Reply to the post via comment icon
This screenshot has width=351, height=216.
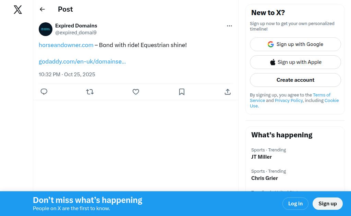coord(44,92)
